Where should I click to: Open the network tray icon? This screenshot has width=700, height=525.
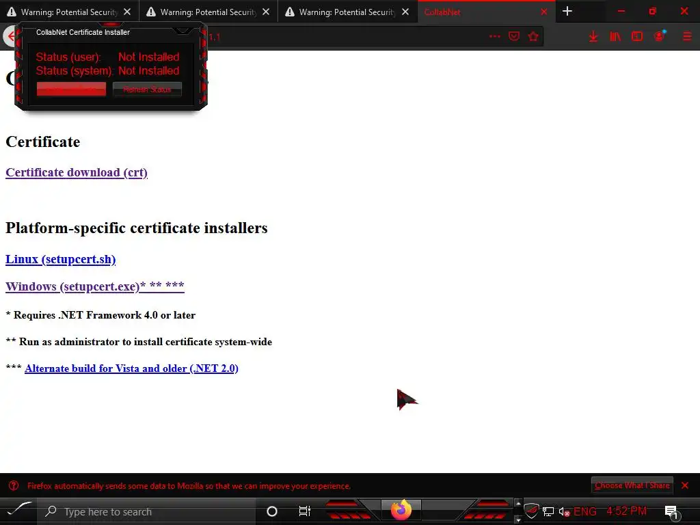(x=548, y=511)
